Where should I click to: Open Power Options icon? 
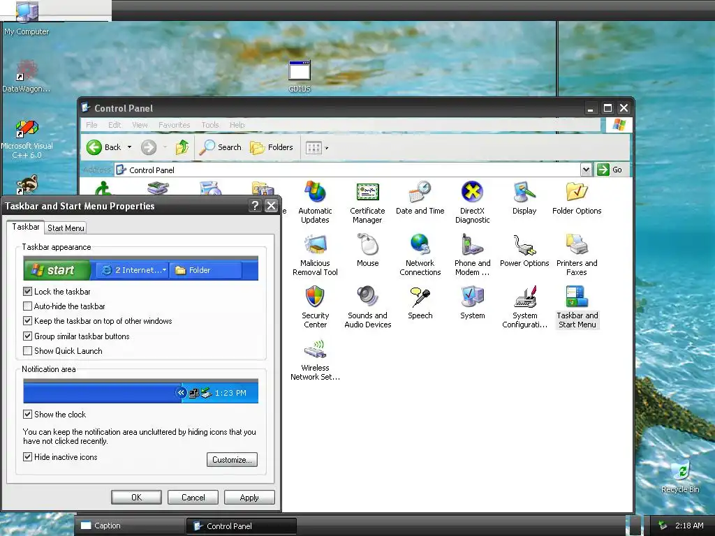(x=524, y=251)
